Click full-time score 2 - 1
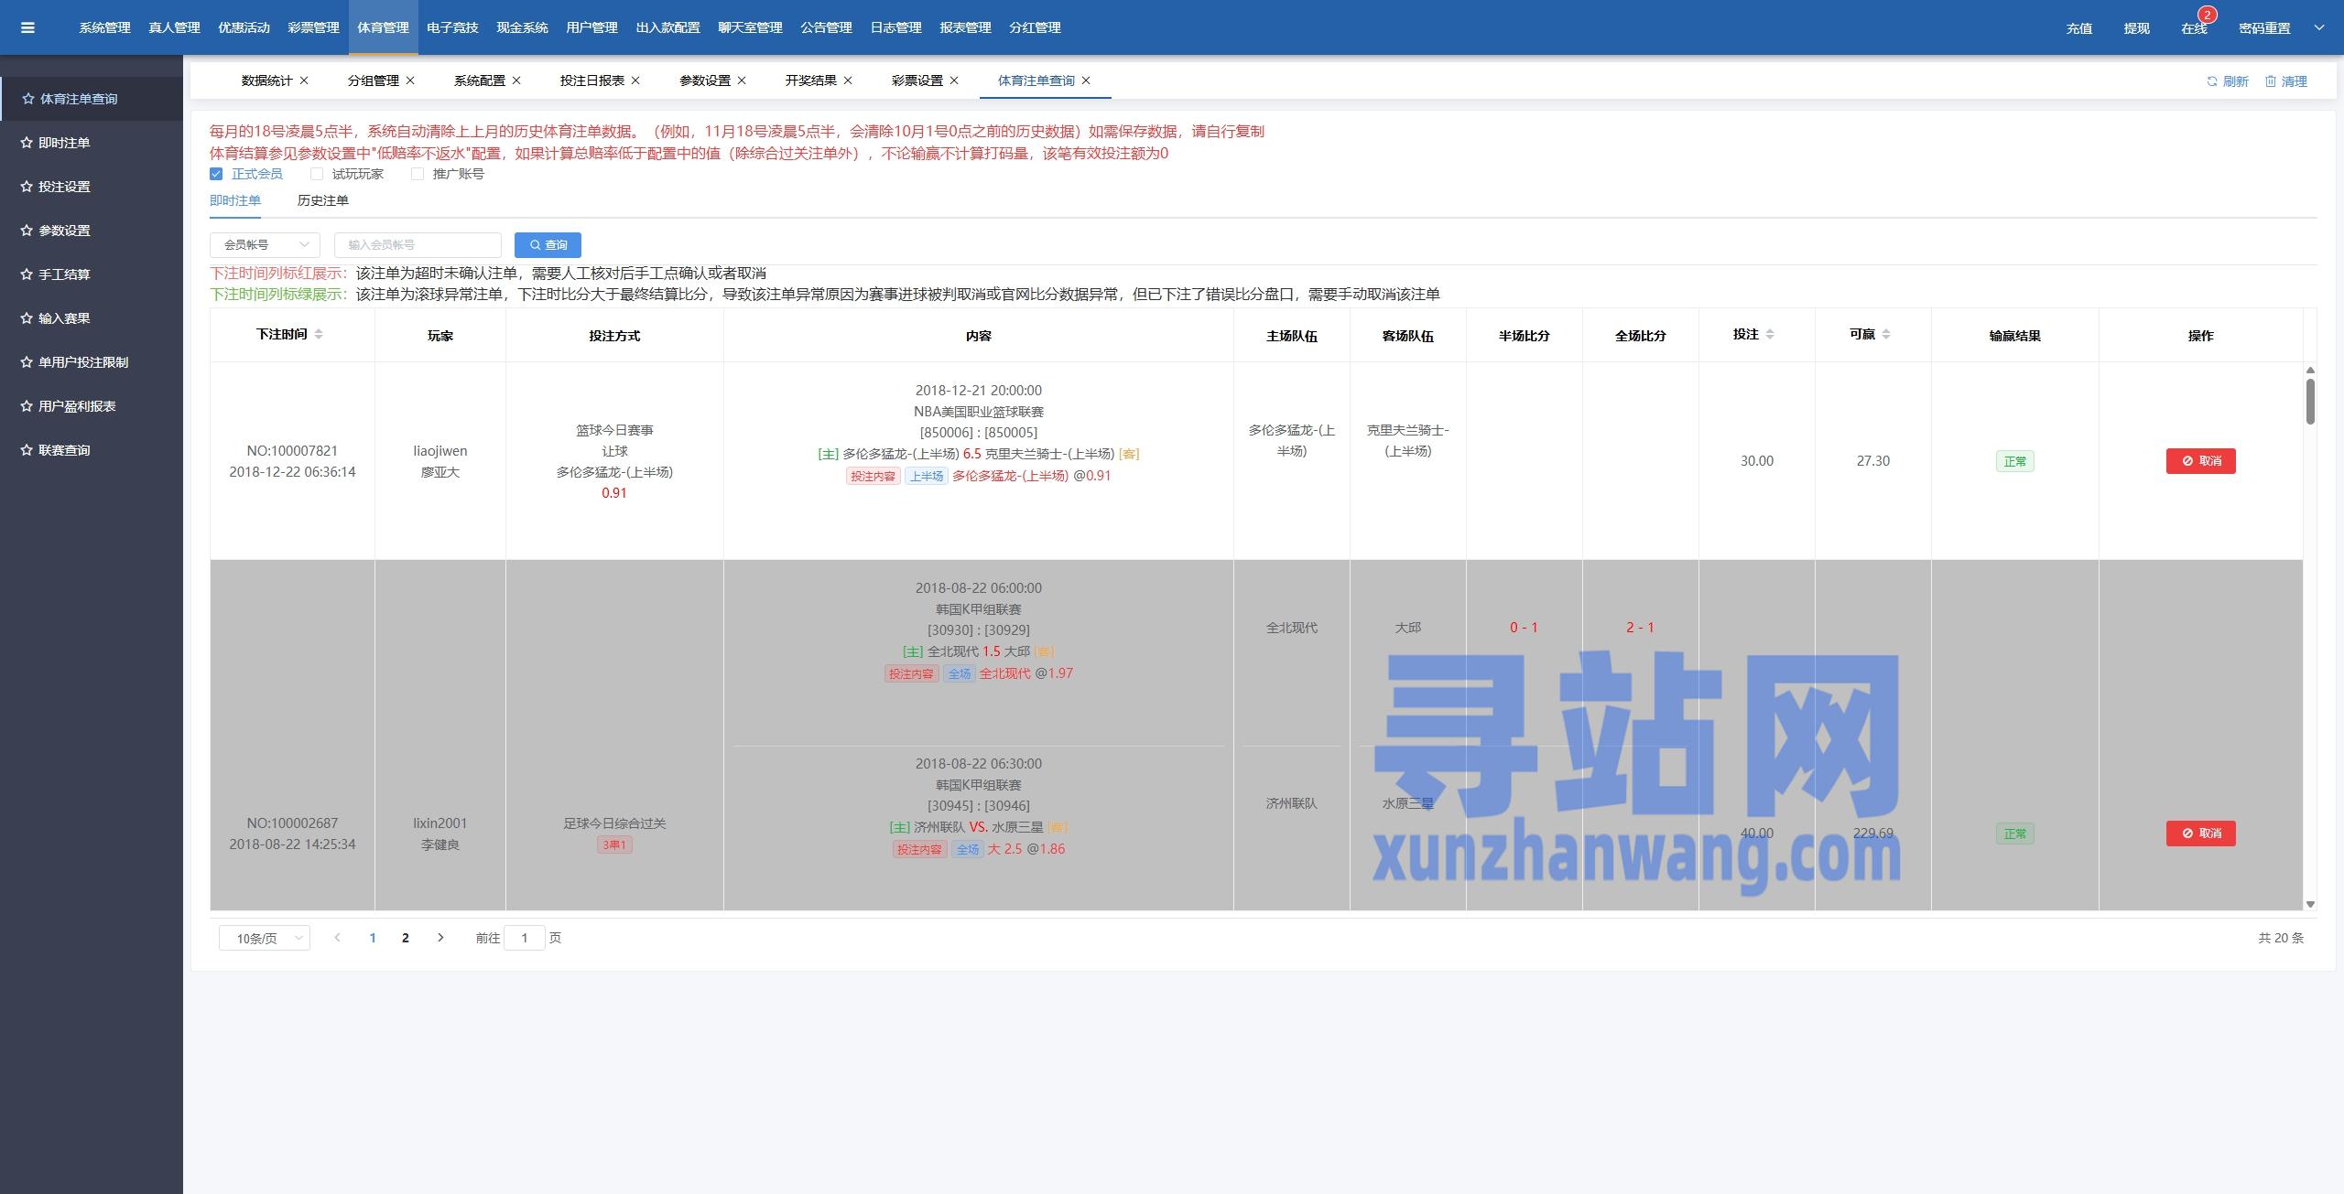Viewport: 2344px width, 1194px height. (x=1640, y=628)
